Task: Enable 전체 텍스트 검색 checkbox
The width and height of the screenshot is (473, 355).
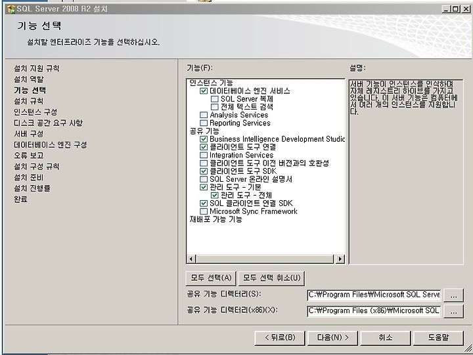Action: (x=214, y=107)
